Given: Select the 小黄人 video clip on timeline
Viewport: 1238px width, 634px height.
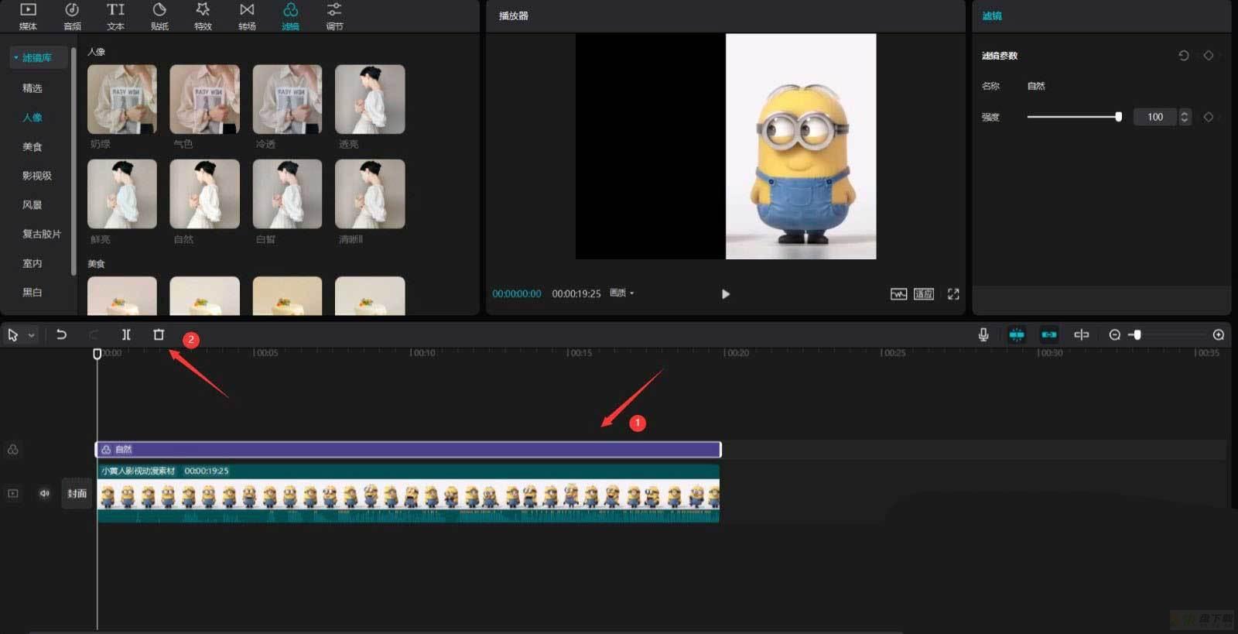Looking at the screenshot, I should [408, 494].
